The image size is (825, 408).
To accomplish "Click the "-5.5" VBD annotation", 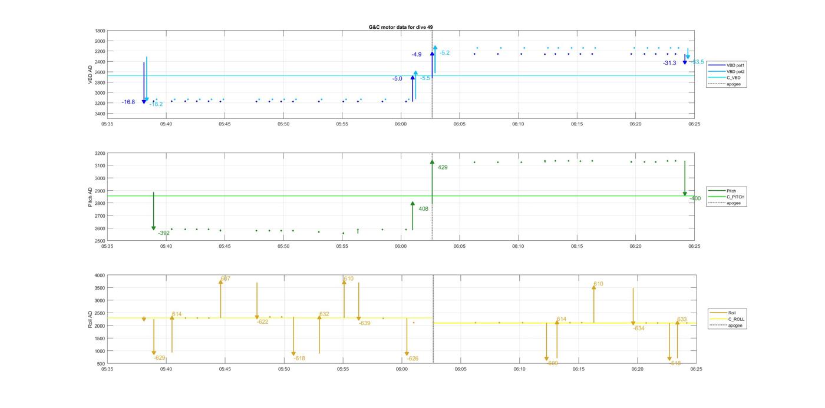I will pos(425,78).
